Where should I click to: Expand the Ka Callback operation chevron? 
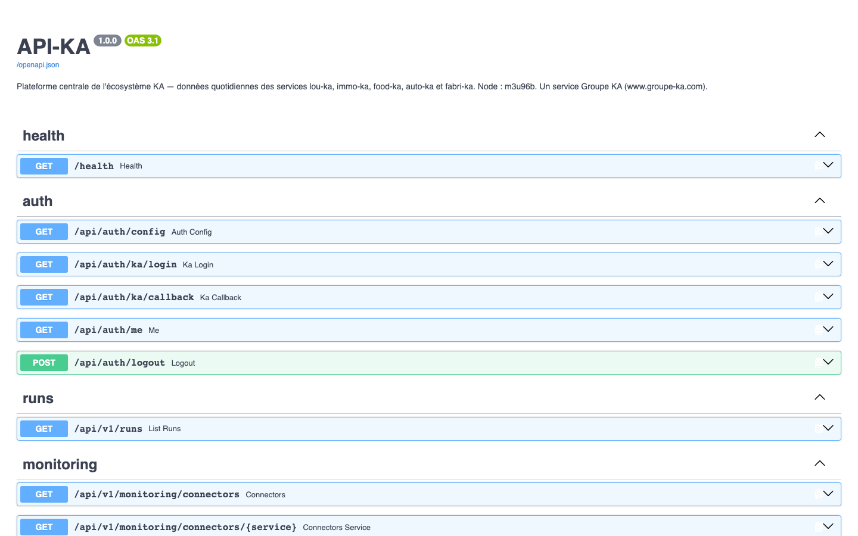click(828, 297)
